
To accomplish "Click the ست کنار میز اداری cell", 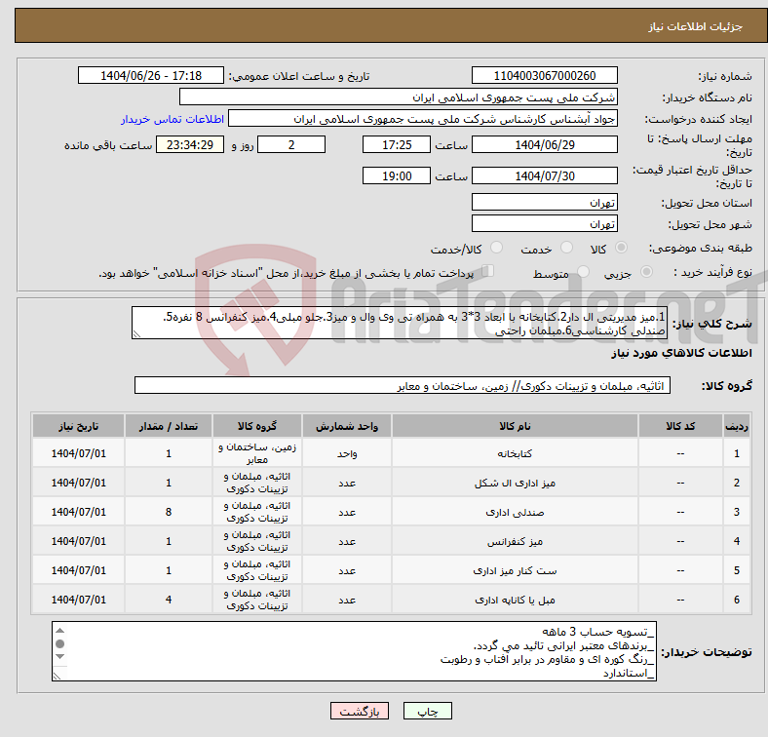I will pos(515,570).
